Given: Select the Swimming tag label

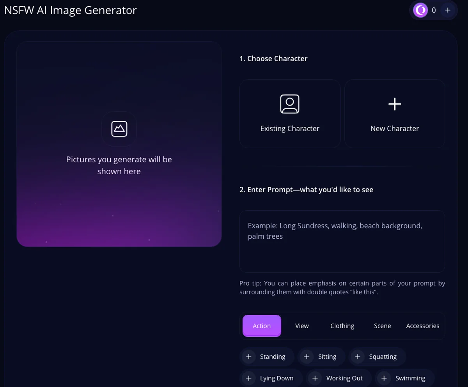Looking at the screenshot, I should point(410,378).
